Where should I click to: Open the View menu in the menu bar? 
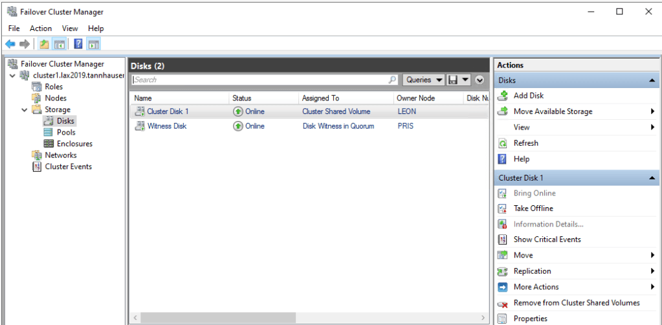click(70, 28)
